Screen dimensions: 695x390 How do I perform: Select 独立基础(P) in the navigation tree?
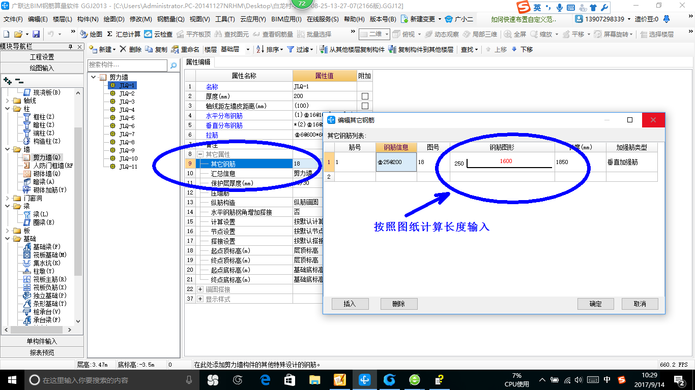pyautogui.click(x=45, y=296)
